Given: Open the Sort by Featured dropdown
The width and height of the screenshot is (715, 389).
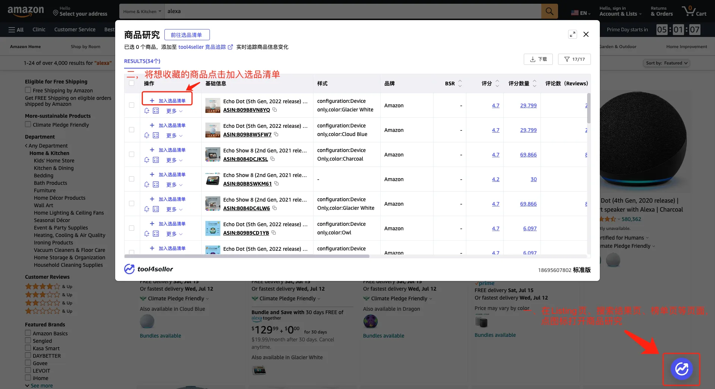Looking at the screenshot, I should 667,63.
